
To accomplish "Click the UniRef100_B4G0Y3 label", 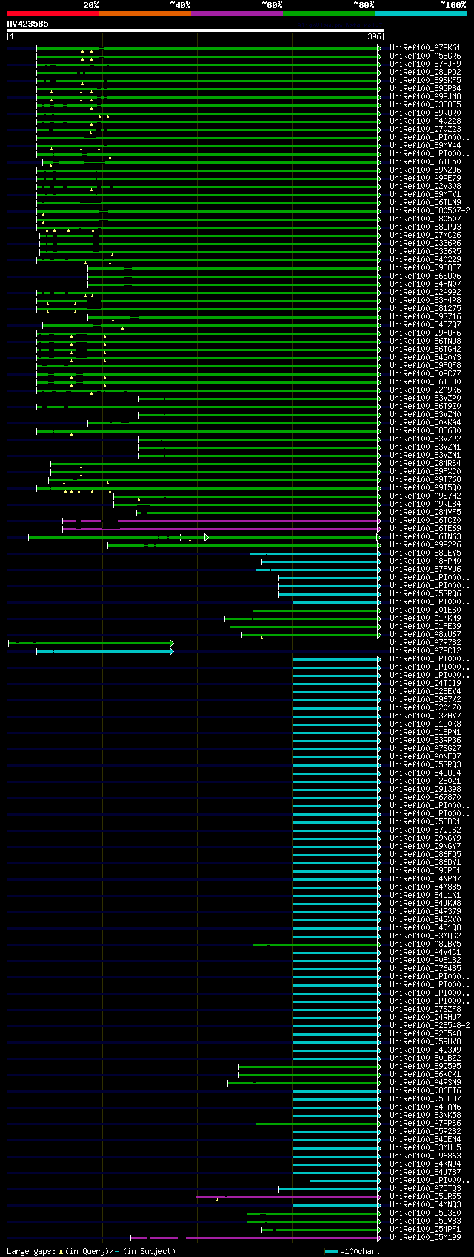I will pos(425,358).
